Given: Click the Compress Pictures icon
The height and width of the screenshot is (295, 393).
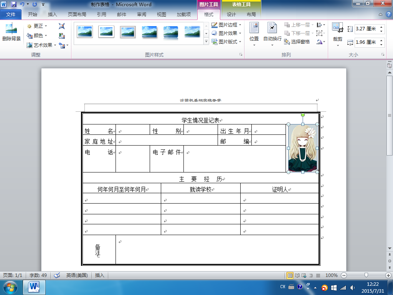Looking at the screenshot, I should click(62, 26).
